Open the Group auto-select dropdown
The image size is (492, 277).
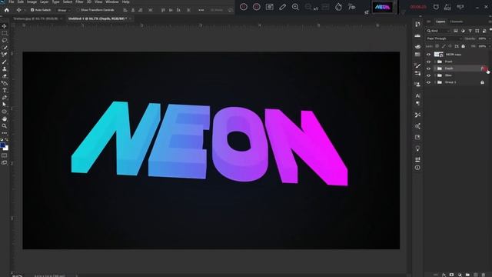(64, 10)
